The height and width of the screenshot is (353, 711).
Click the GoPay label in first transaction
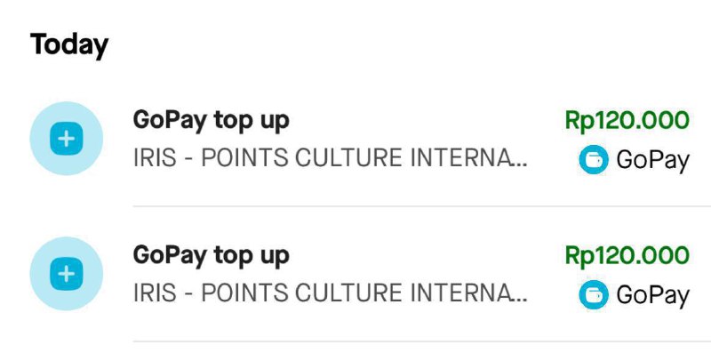(652, 161)
